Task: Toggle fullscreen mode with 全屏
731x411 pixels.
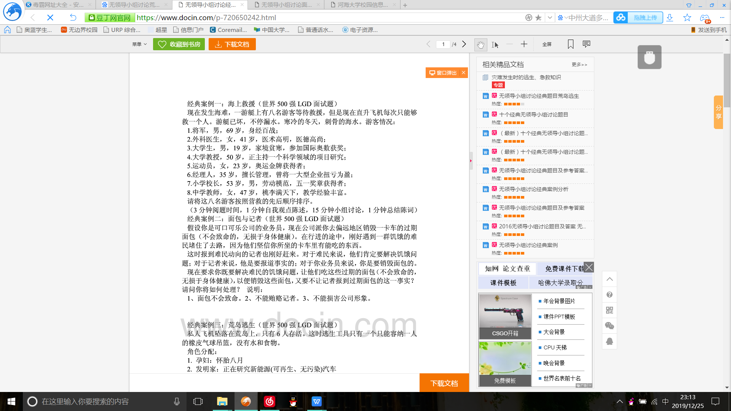Action: (547, 44)
